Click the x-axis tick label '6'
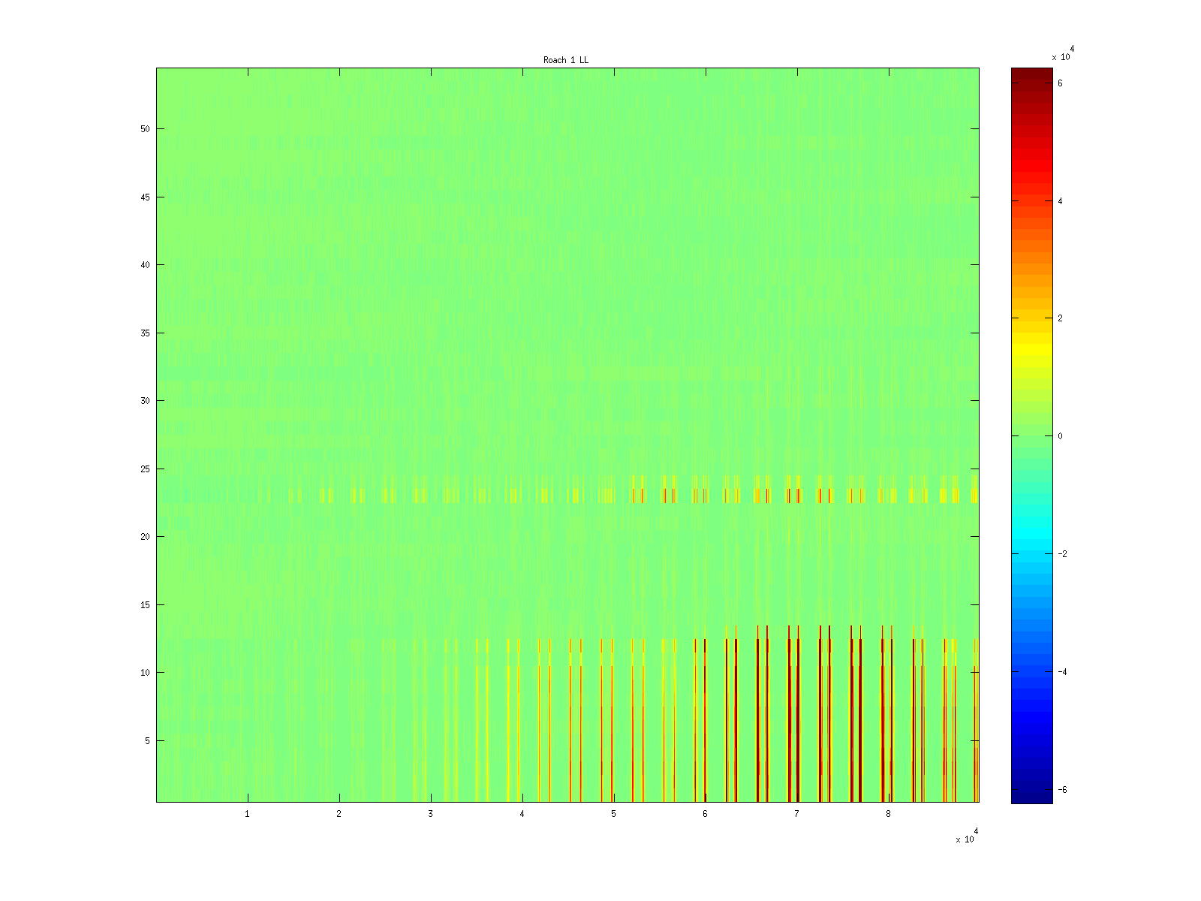 tap(705, 815)
